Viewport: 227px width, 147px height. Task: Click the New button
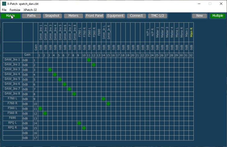pyautogui.click(x=199, y=16)
